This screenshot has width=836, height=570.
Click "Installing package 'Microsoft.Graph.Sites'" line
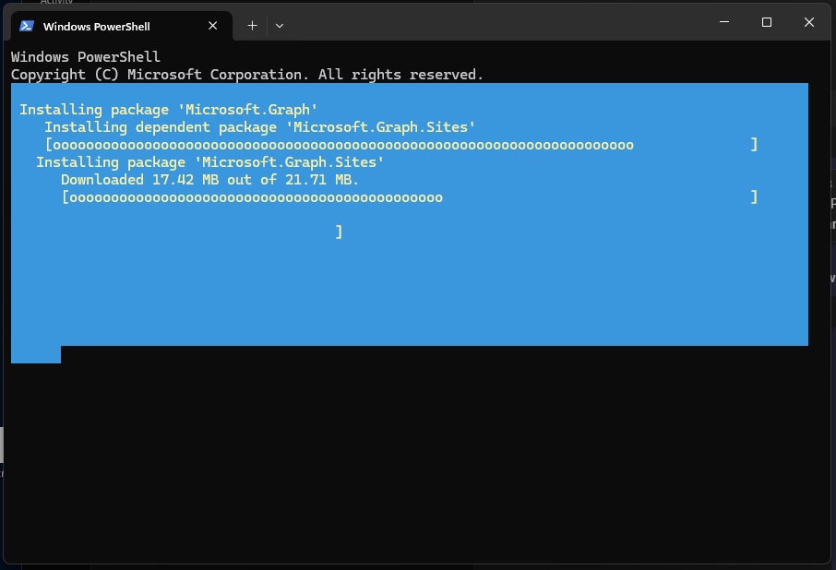[x=209, y=162]
